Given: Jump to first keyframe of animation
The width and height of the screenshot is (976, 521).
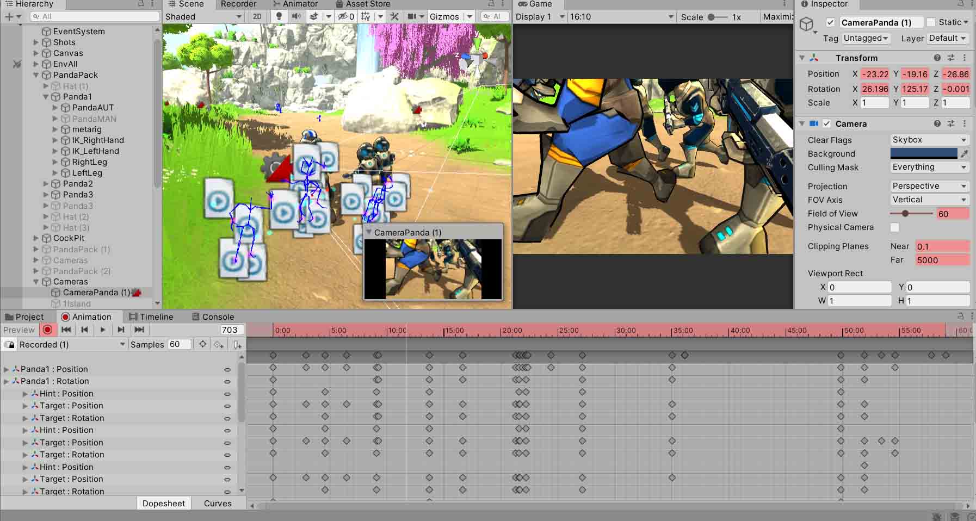Looking at the screenshot, I should pyautogui.click(x=66, y=330).
